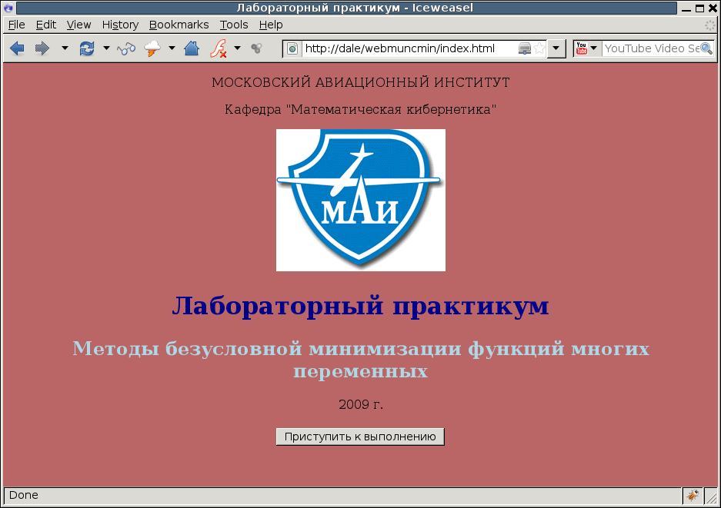Minimize the Iceweasel window
The image size is (721, 508).
click(x=686, y=8)
